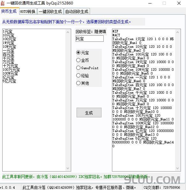Click down arrow of left list scrollbar

(68, 168)
